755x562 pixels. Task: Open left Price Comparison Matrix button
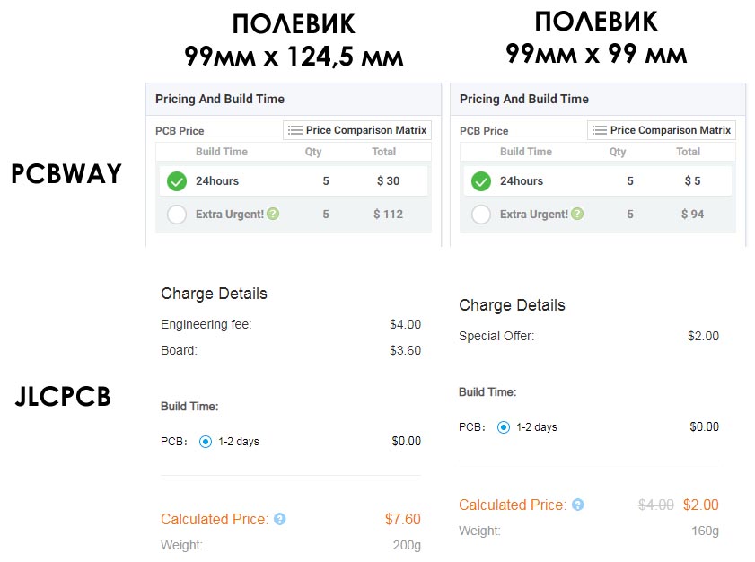357,130
